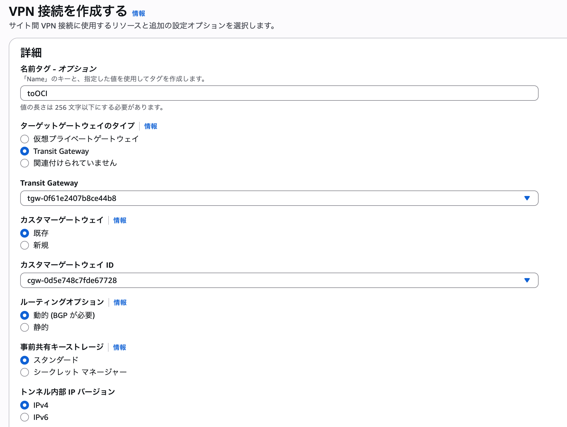Viewport: 567px width, 427px height.
Task: Choose シークレット マネージャー storage option
Action: 25,372
